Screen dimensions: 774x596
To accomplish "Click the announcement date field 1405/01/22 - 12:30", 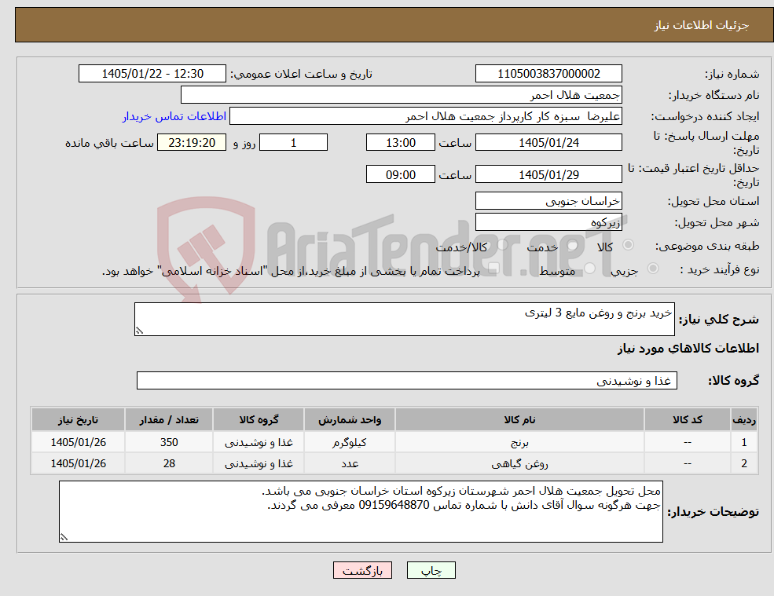I will coord(152,74).
